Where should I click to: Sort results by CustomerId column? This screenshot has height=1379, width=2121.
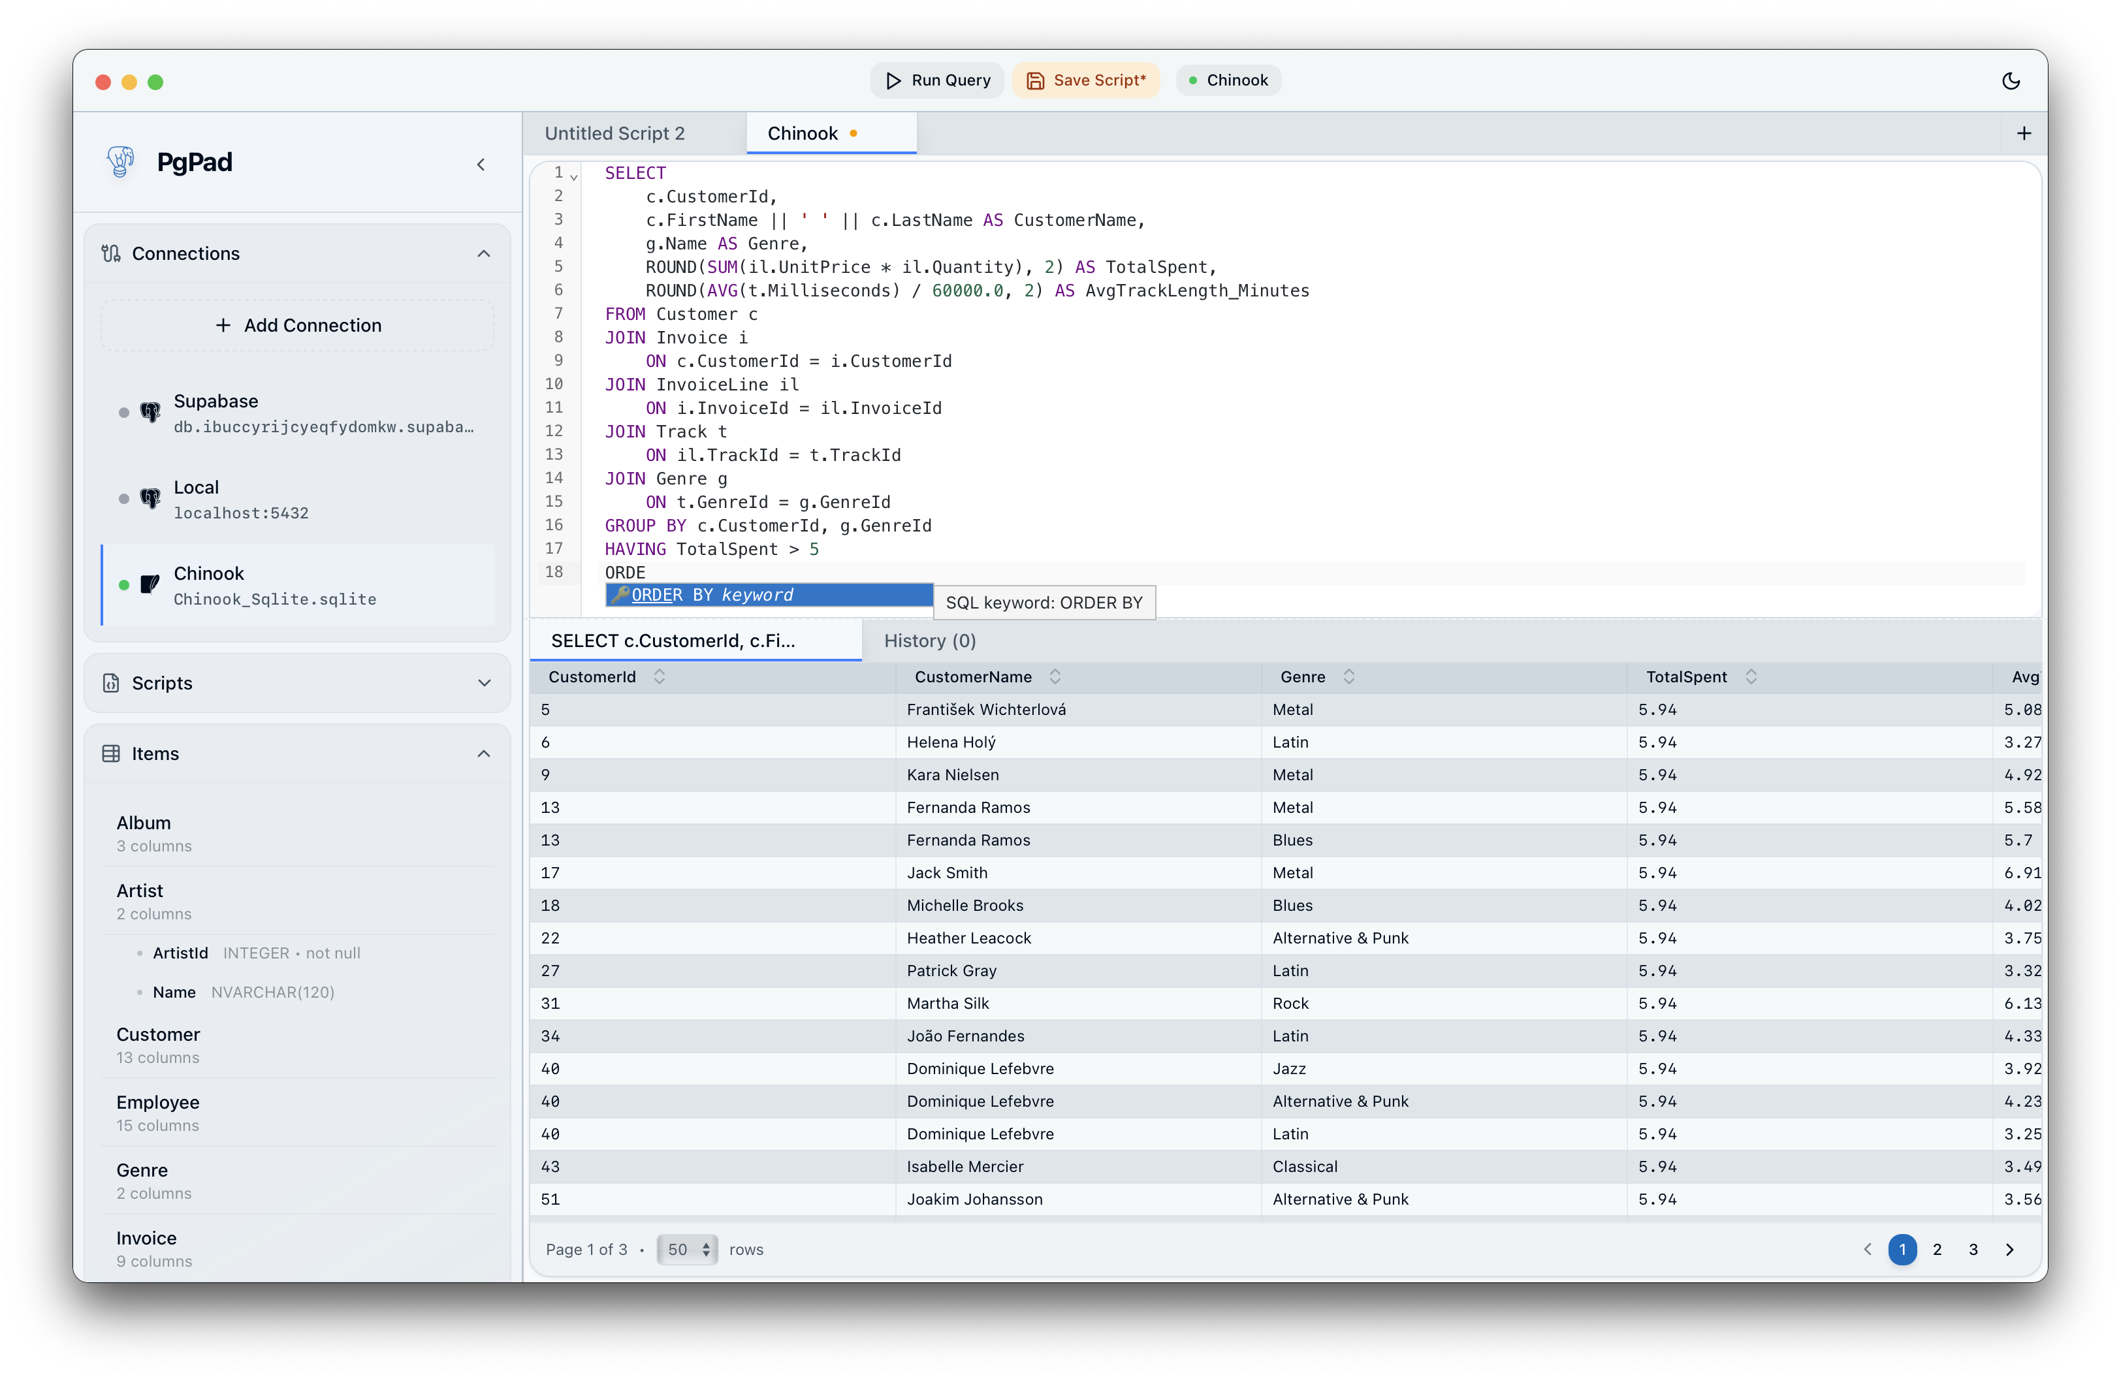660,677
